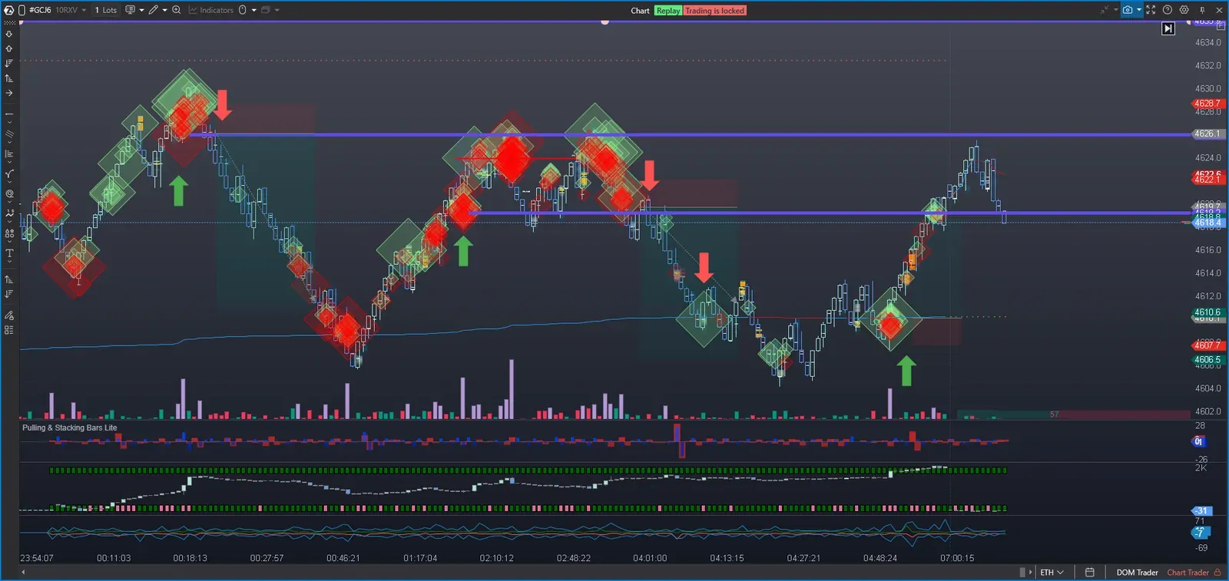This screenshot has width=1229, height=581.
Task: Click the mouse mode icon
Action: pyautogui.click(x=243, y=10)
